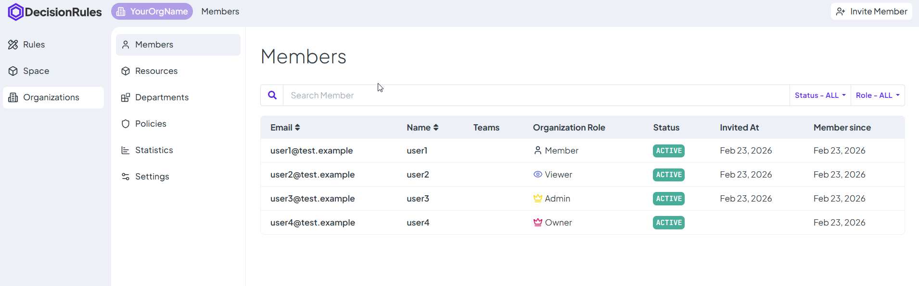
Task: Open the Resources section
Action: (x=156, y=71)
